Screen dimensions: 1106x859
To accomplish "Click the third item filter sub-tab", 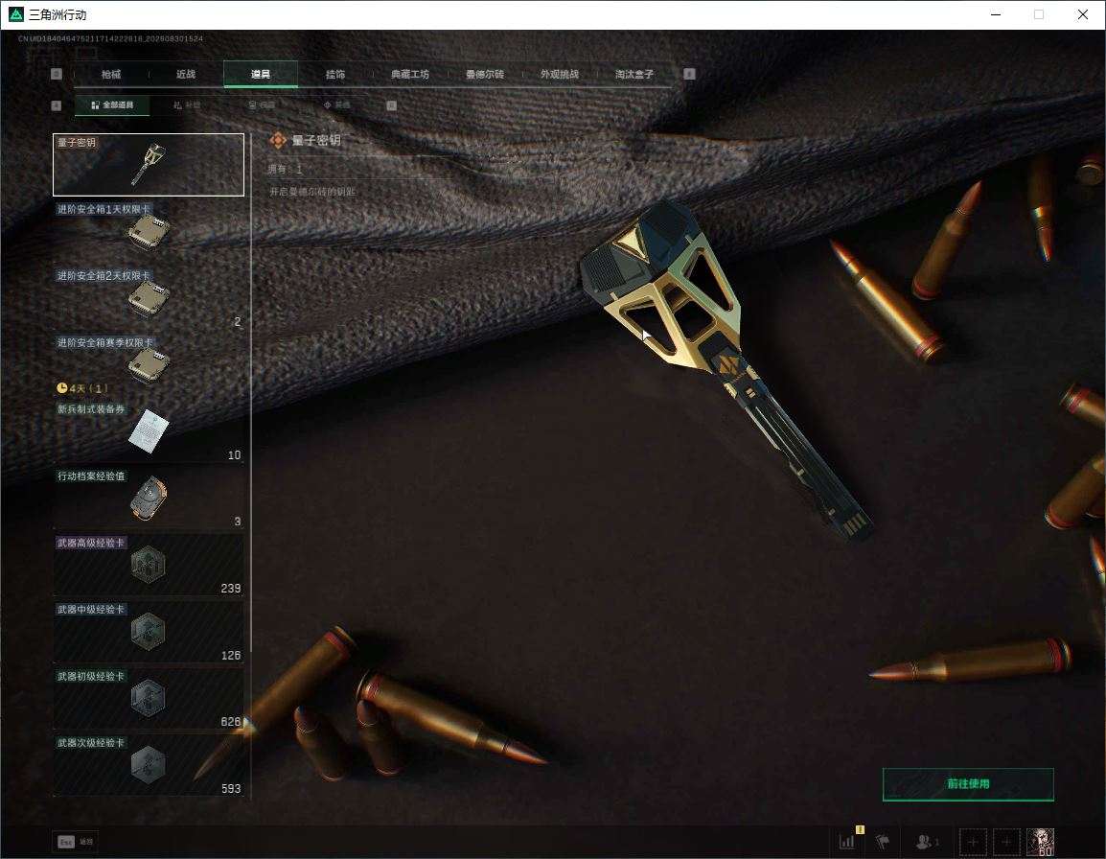I will pos(262,105).
